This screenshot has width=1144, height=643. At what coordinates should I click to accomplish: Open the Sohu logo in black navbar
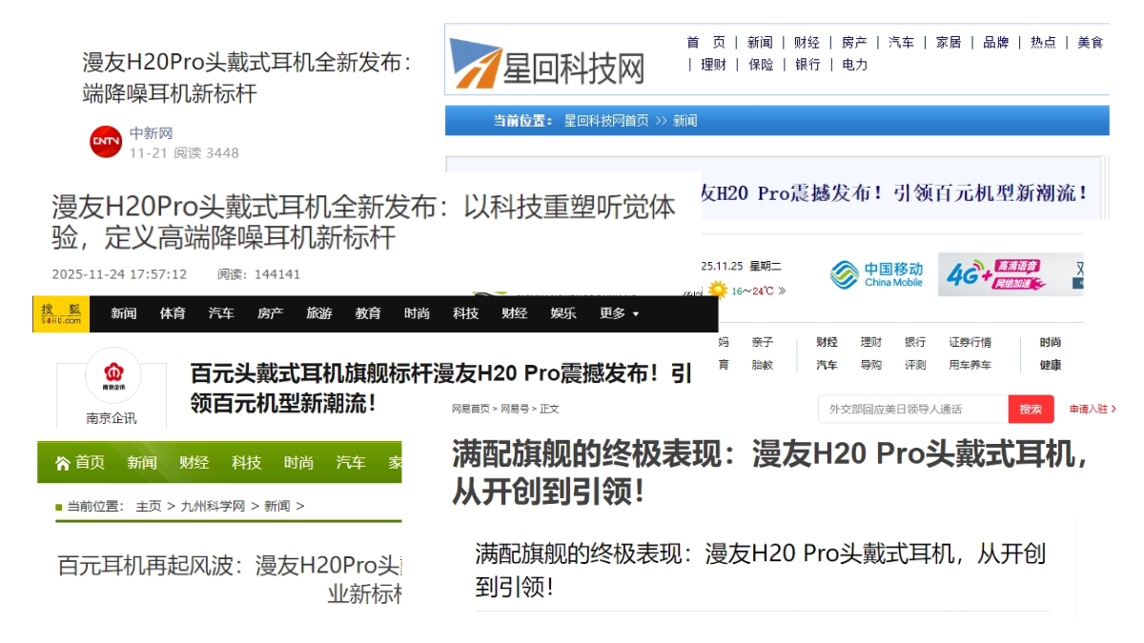pos(61,313)
